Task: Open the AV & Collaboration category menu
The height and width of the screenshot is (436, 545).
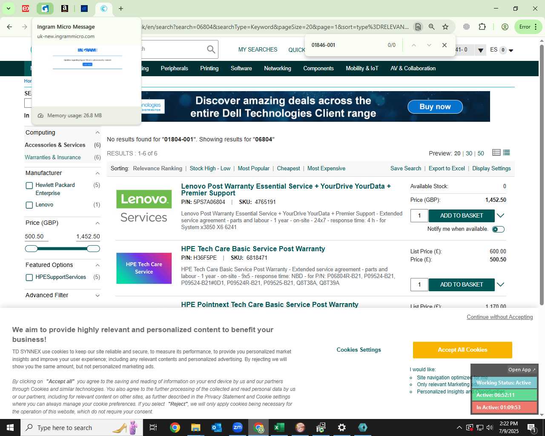Action: [x=413, y=68]
